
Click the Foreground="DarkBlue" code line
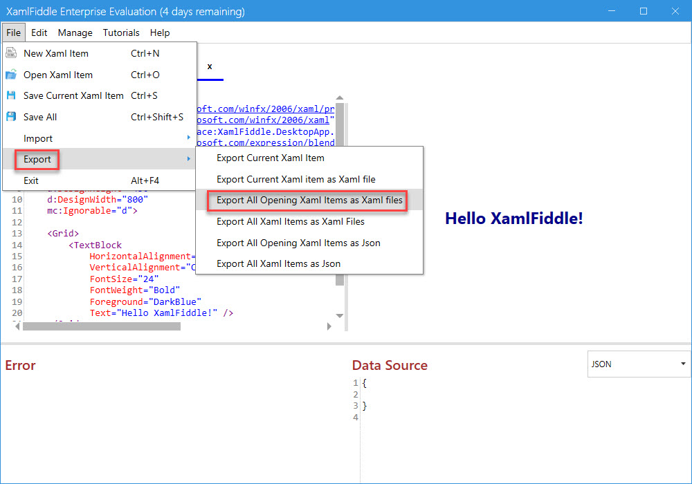[x=145, y=301]
